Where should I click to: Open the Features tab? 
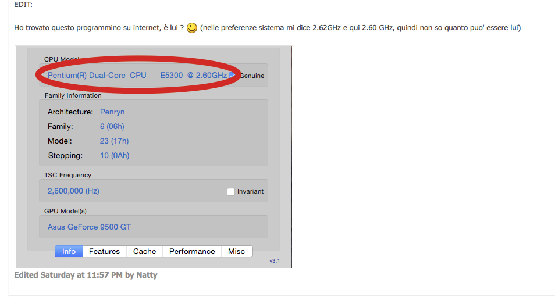click(104, 252)
